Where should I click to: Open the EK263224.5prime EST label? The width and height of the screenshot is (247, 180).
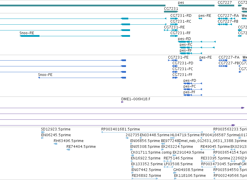(177, 147)
